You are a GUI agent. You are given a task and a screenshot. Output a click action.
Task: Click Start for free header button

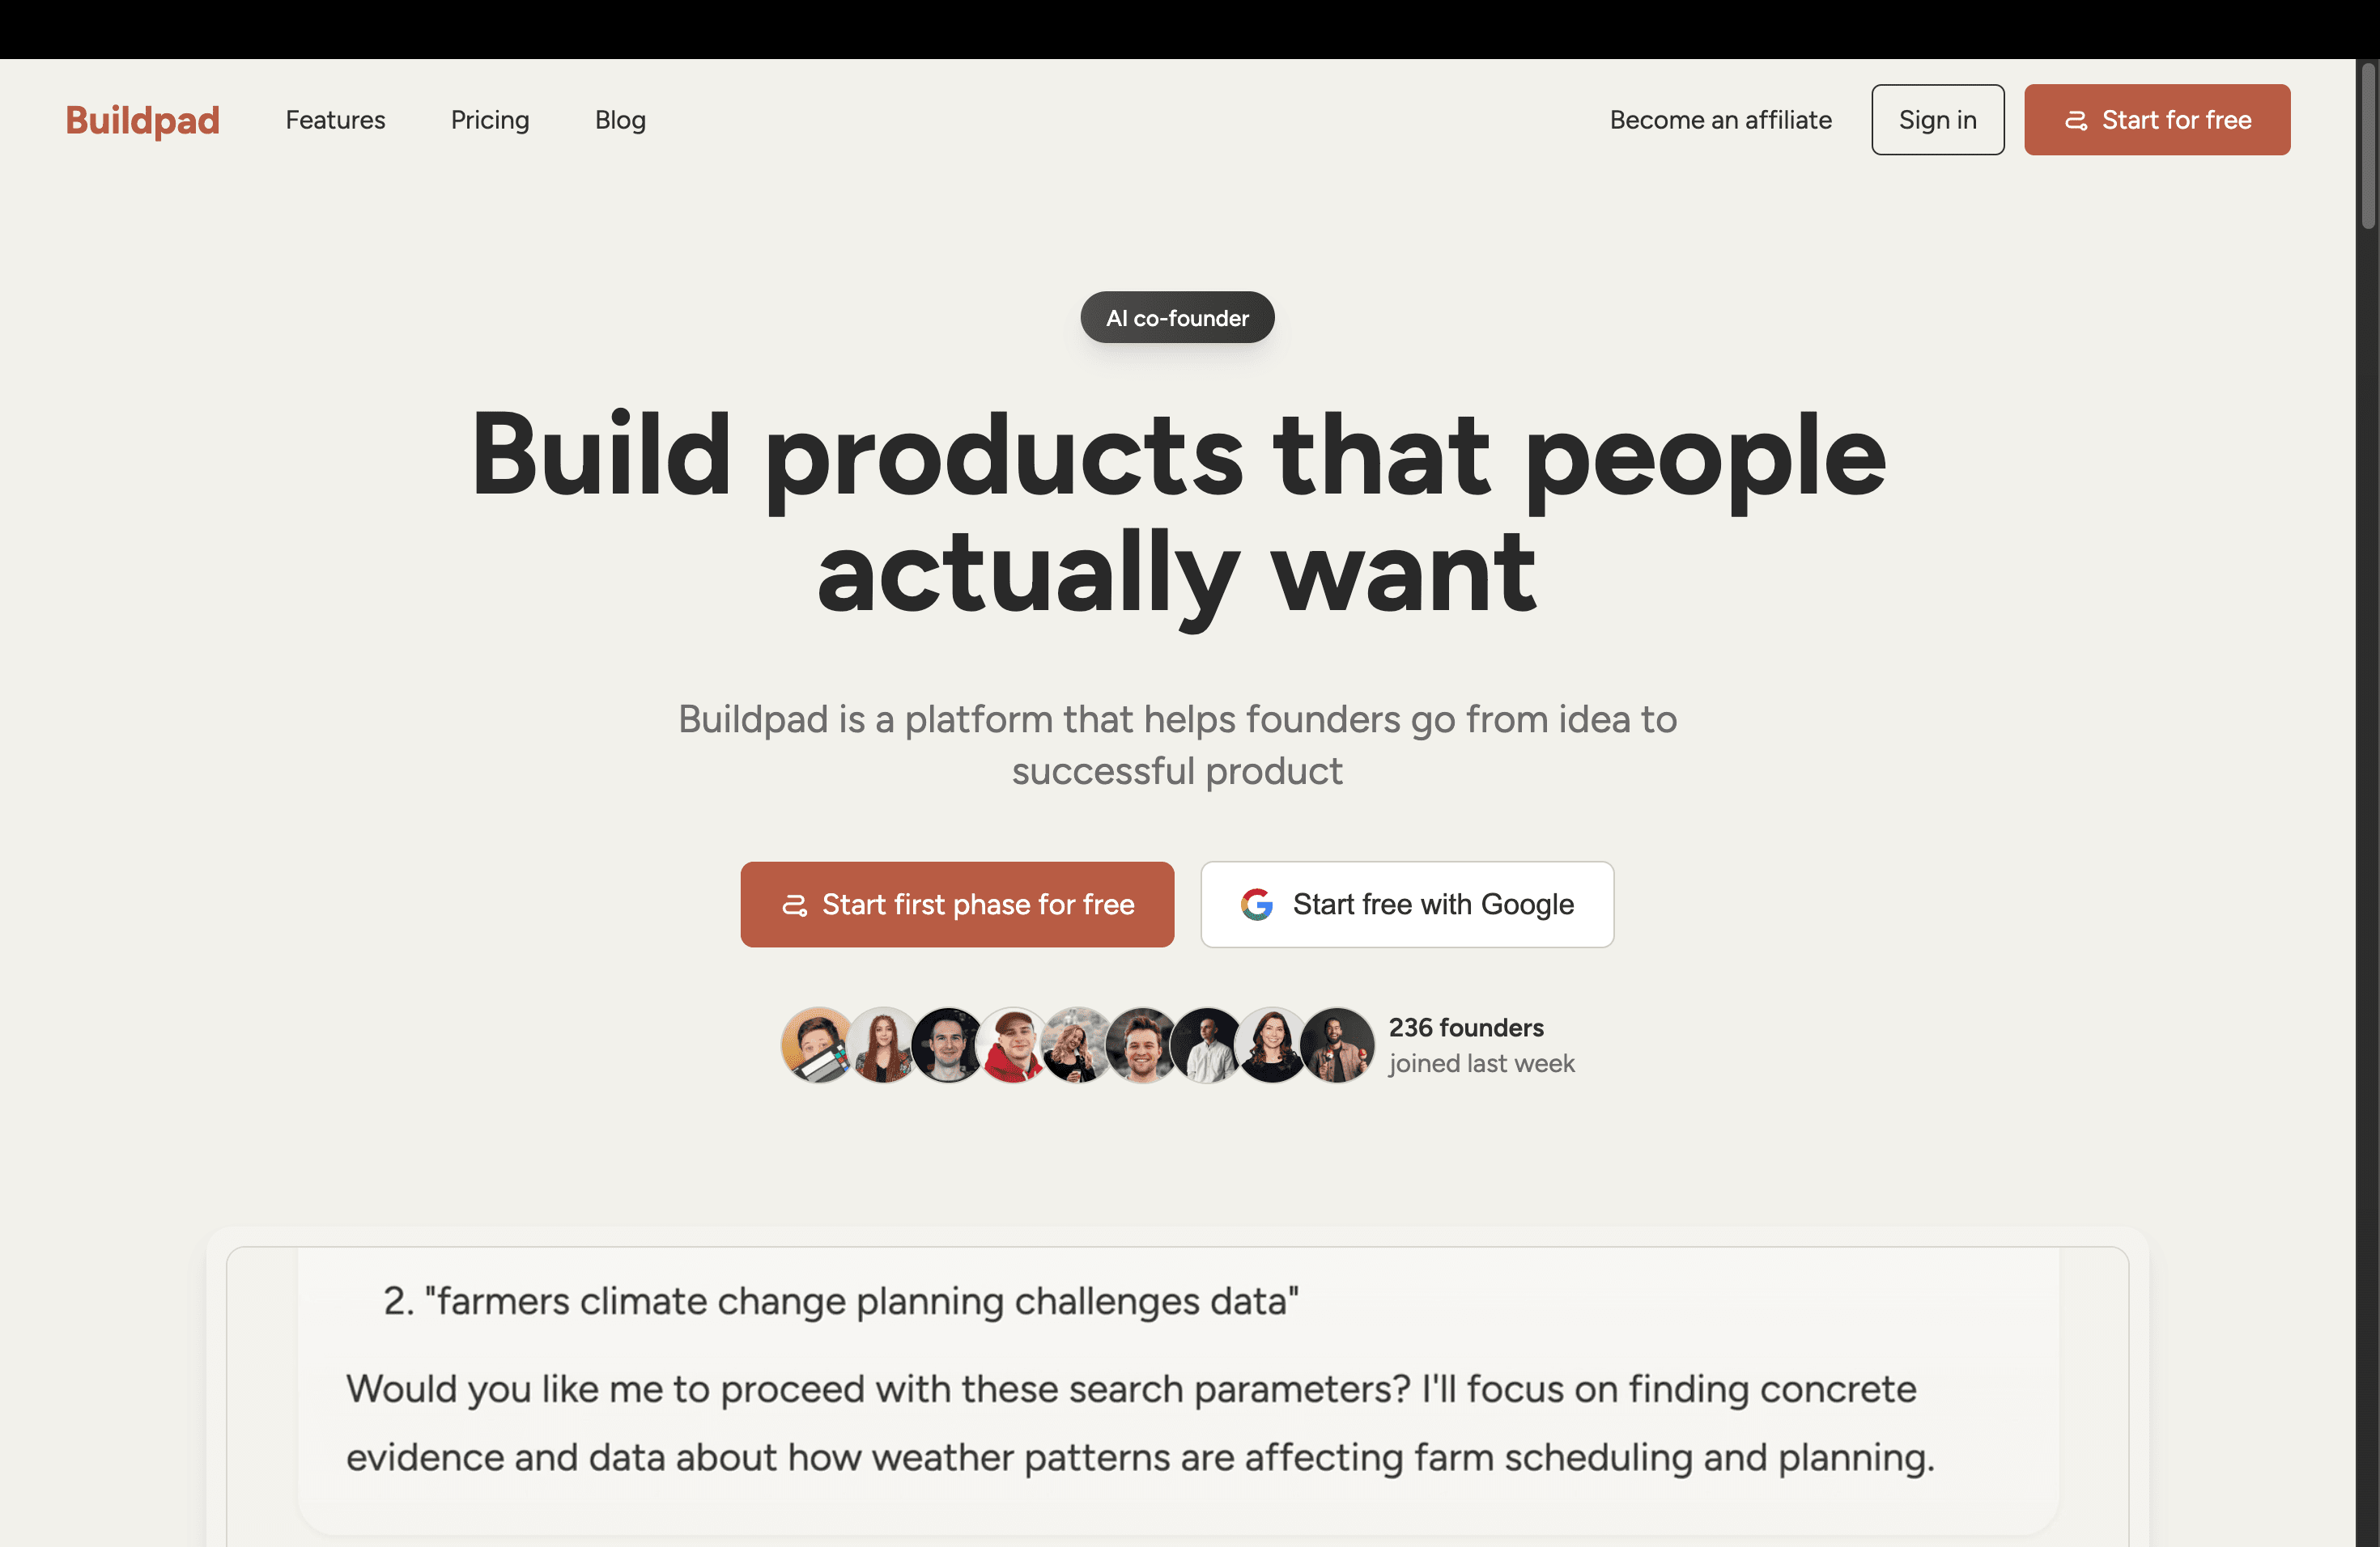(x=2157, y=120)
